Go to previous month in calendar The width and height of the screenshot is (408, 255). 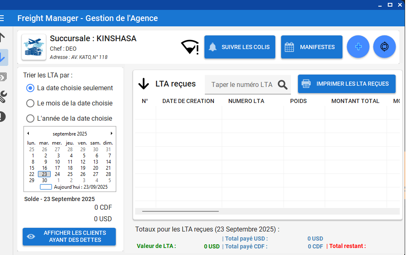[x=28, y=133]
